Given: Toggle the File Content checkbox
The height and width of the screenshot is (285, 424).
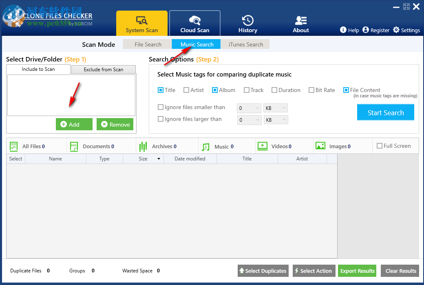Looking at the screenshot, I should click(346, 90).
